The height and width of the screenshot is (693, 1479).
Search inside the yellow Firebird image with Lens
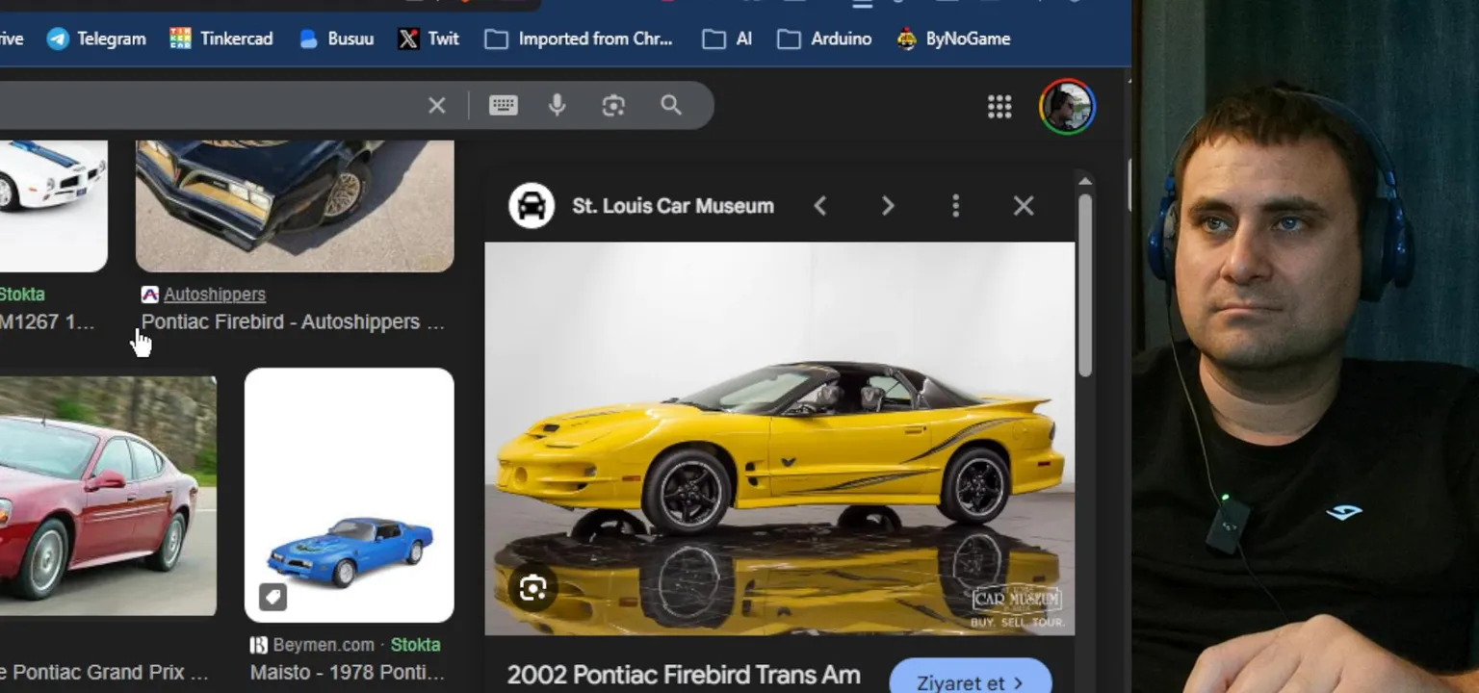point(532,588)
